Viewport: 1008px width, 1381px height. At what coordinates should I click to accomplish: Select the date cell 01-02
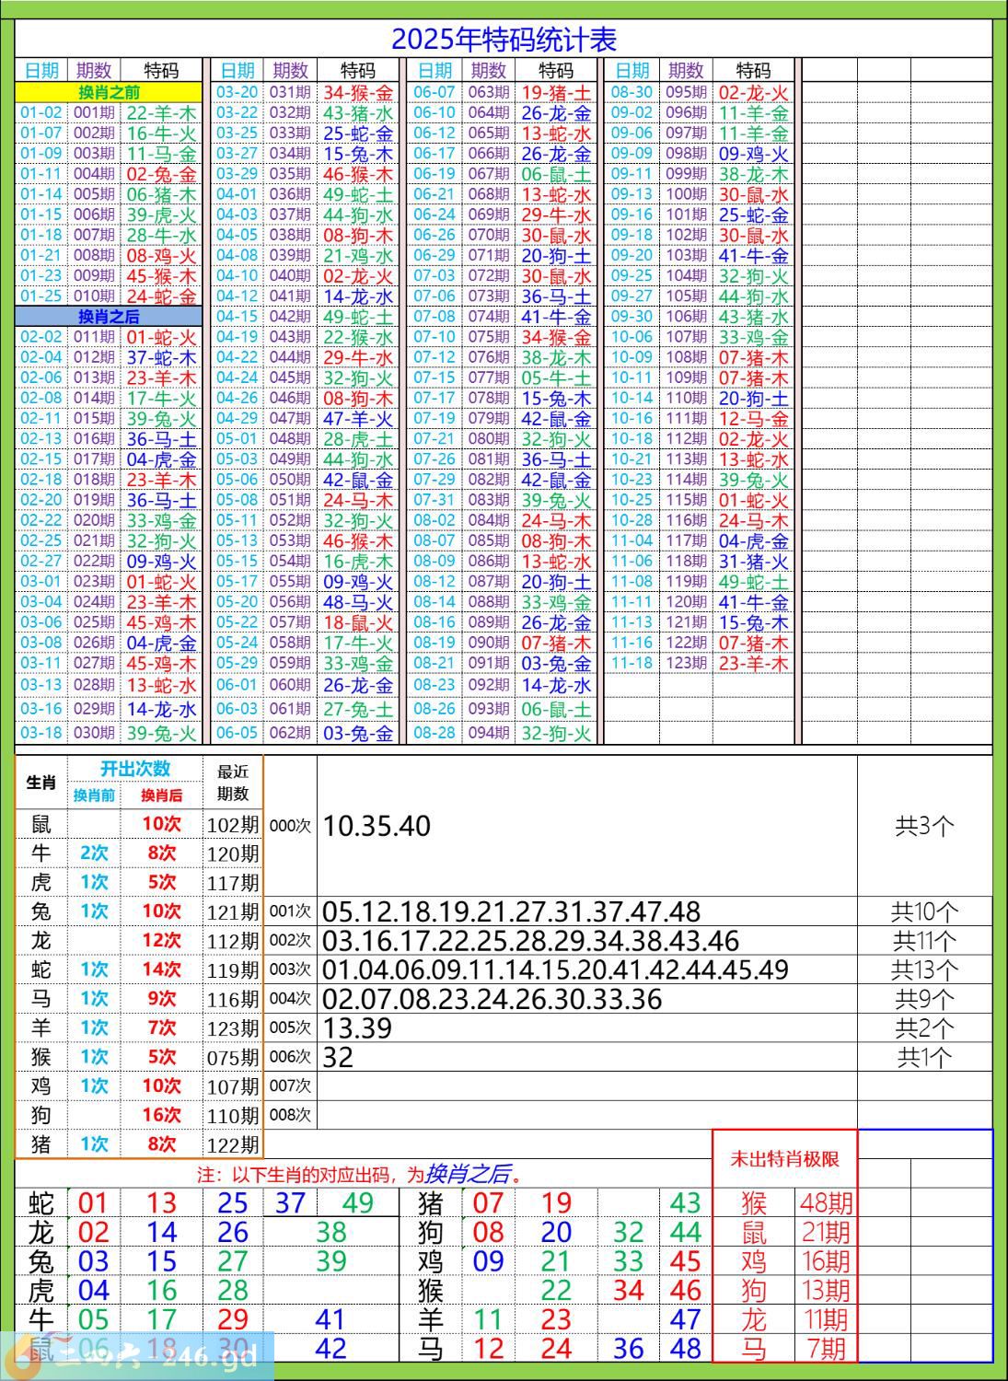coord(41,112)
